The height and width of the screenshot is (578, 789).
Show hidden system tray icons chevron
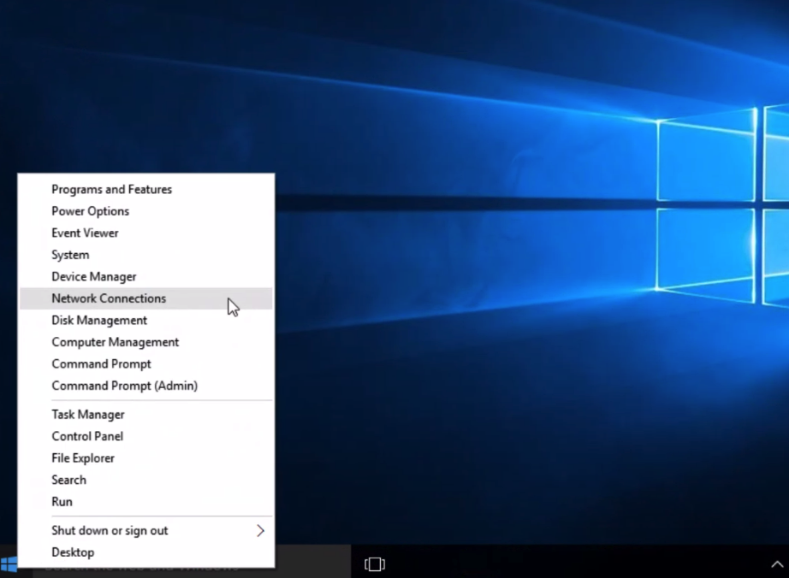click(777, 564)
